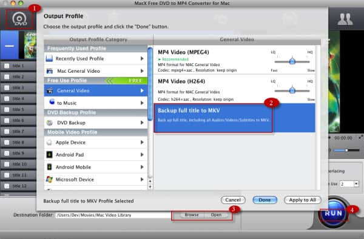
Task: Click the Open folder button
Action: pyautogui.click(x=216, y=215)
